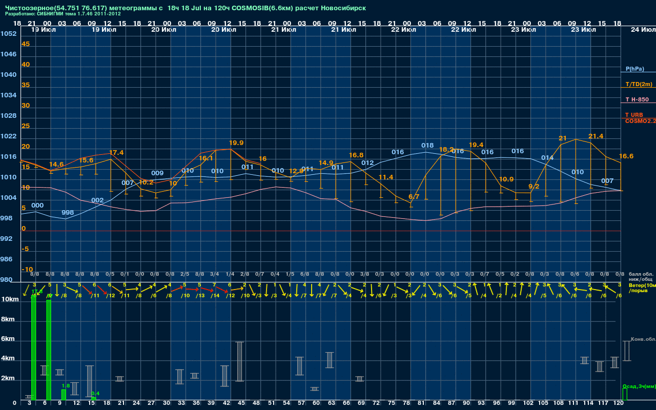Click the 21.4 maximum temperature label
This screenshot has height=410, width=656.
596,136
